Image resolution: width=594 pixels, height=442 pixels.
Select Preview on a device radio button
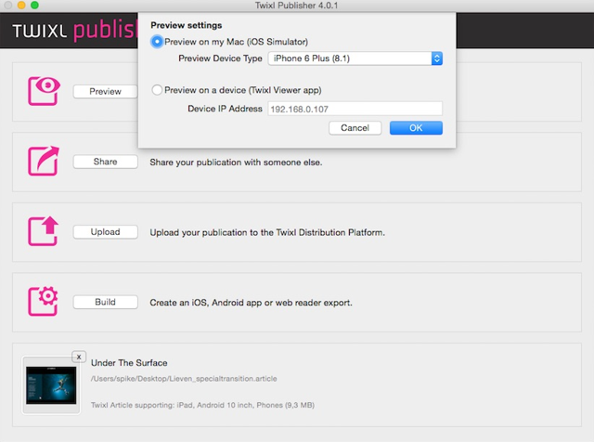tap(157, 90)
